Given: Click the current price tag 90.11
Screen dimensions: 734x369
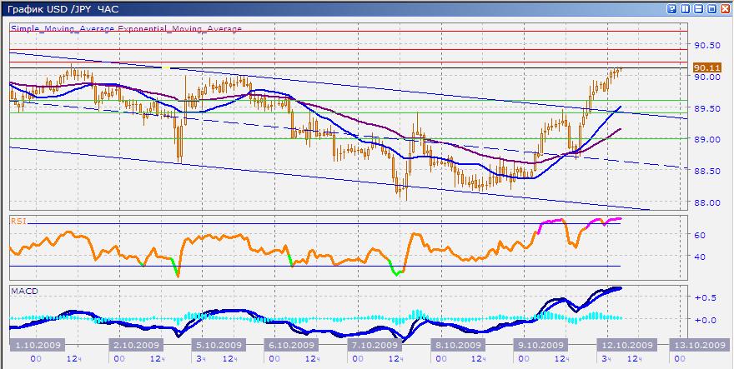Looking at the screenshot, I should (706, 67).
